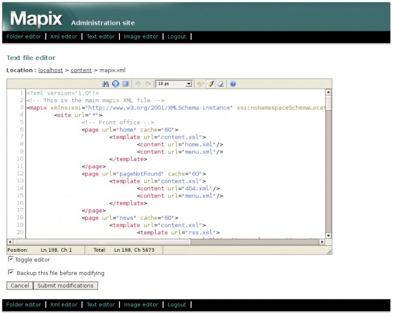
Task: Open Image editor in top navigation
Action: click(x=141, y=37)
